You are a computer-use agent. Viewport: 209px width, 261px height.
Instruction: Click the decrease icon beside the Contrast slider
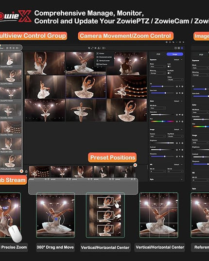tap(177, 150)
